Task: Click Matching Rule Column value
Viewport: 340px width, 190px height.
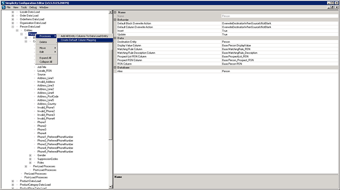Action: pos(279,49)
